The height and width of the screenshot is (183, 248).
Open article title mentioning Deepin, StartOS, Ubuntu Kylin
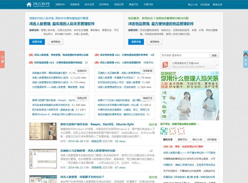coord(97,124)
